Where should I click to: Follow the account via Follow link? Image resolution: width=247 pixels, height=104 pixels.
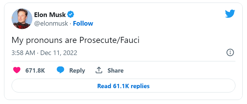click(x=83, y=23)
